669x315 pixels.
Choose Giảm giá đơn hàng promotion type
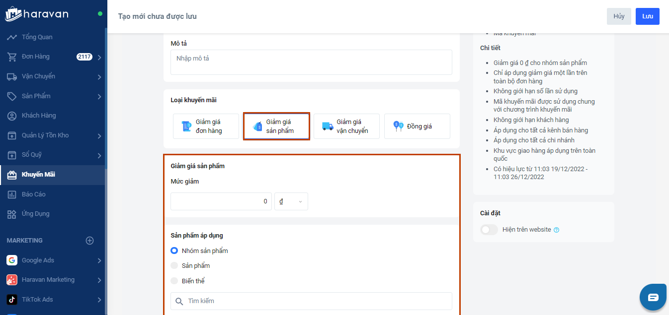click(x=206, y=126)
